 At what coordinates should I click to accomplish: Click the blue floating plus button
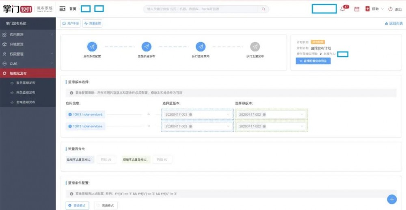point(392,199)
